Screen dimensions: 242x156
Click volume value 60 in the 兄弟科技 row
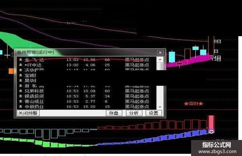[x=107, y=91]
